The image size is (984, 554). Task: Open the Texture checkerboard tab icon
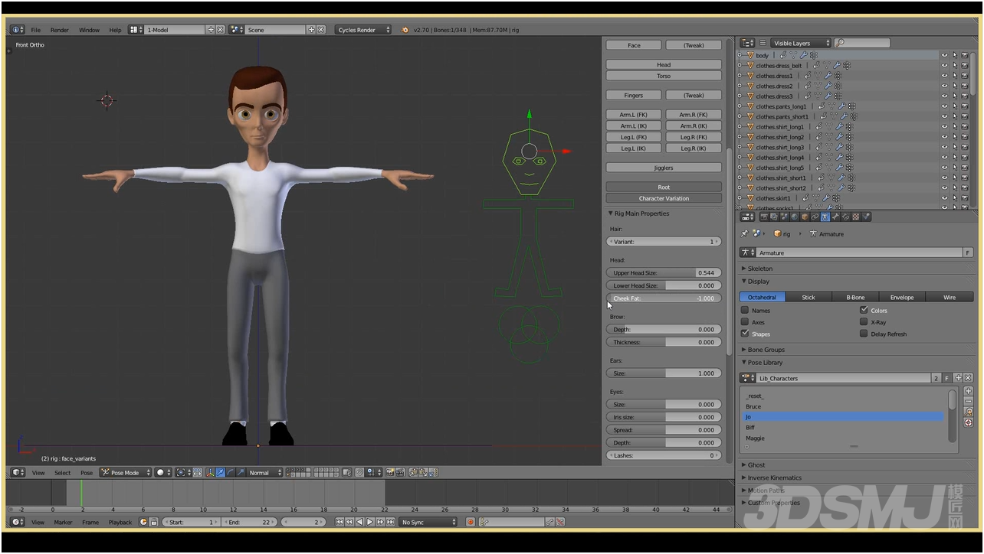click(x=856, y=217)
